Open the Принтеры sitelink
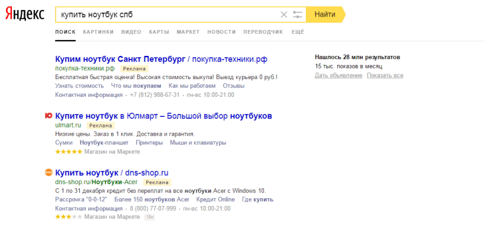Viewport: 484px width, 226px height. click(149, 143)
